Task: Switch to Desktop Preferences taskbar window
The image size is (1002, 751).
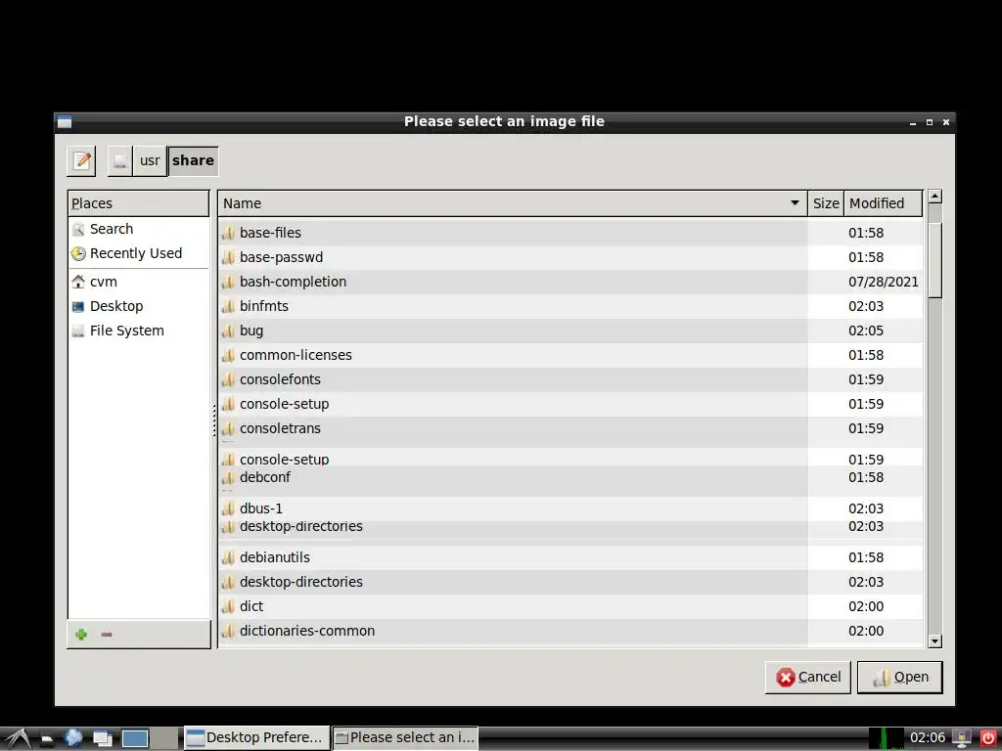Action: (x=257, y=738)
